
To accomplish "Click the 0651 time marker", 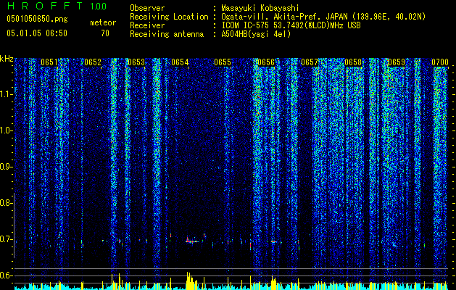I will 49,62.
